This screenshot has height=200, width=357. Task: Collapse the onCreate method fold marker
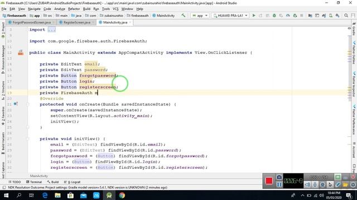click(27, 104)
